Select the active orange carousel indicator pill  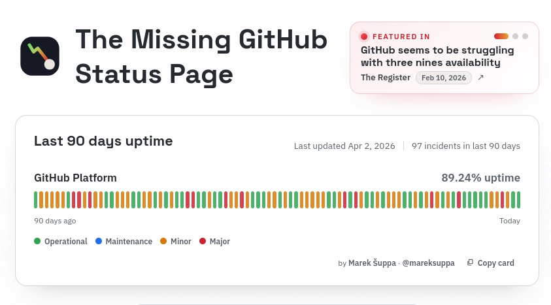coord(501,37)
